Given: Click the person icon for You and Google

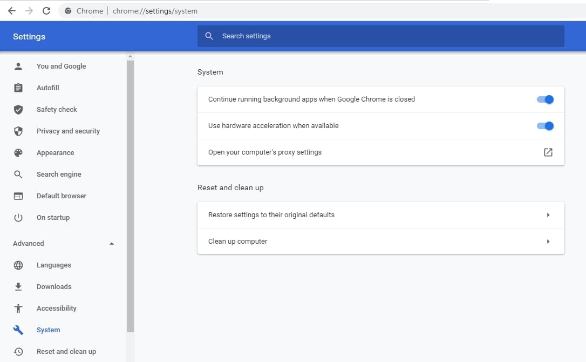Looking at the screenshot, I should tap(18, 66).
